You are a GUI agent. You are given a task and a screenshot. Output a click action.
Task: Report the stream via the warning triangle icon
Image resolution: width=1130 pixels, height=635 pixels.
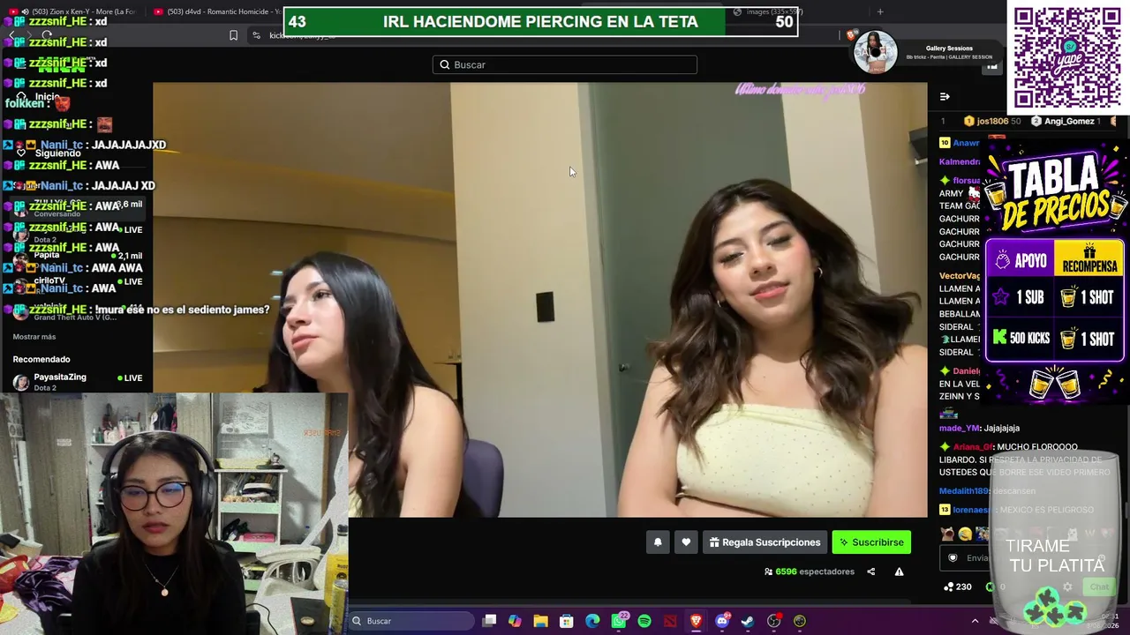click(899, 571)
